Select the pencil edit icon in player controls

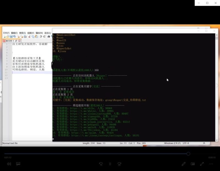point(183,164)
